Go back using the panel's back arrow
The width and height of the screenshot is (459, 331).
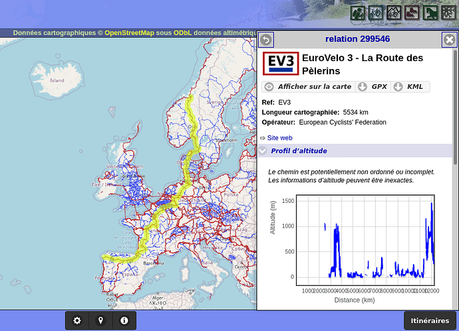265,40
